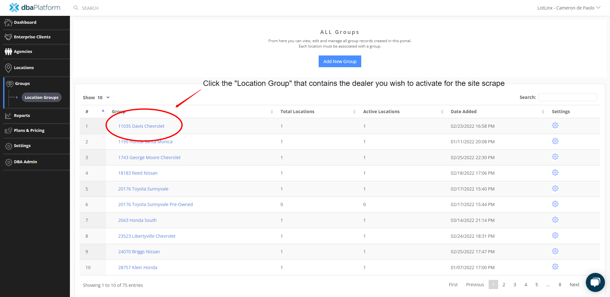
Task: Open the 2043 Honda South group
Action: click(x=137, y=220)
